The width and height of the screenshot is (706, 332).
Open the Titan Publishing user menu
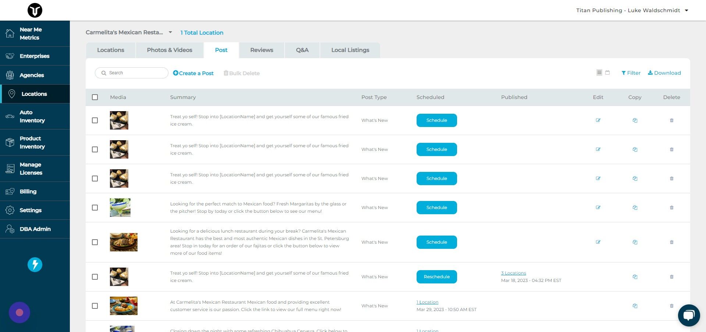click(632, 10)
